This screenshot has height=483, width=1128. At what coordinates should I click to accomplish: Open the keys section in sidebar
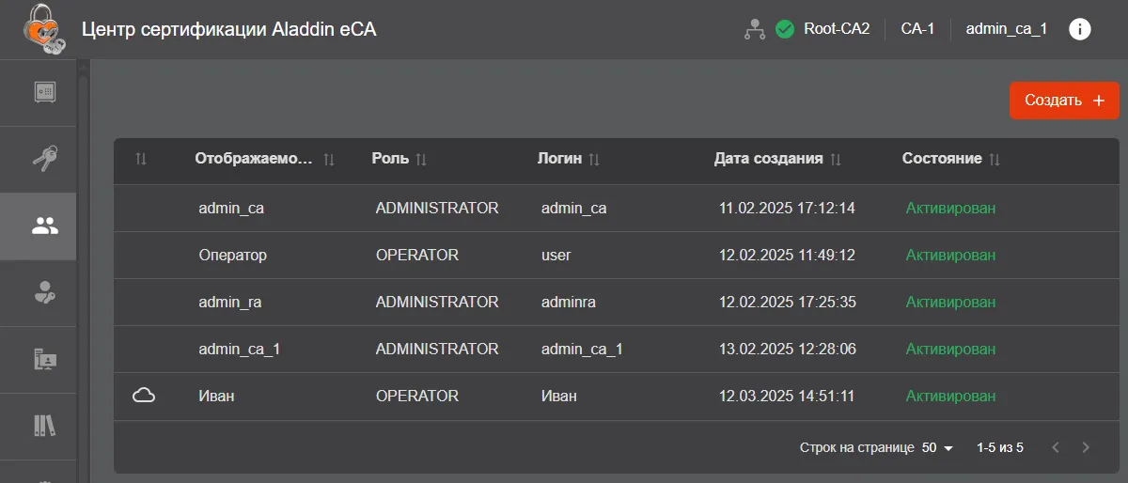click(x=45, y=159)
